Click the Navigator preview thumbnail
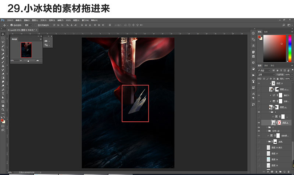This screenshot has height=175, width=294. [x=26, y=50]
